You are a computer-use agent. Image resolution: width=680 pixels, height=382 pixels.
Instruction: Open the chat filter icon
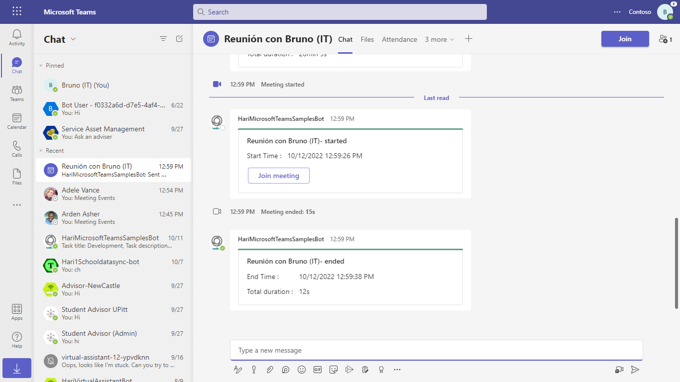163,39
